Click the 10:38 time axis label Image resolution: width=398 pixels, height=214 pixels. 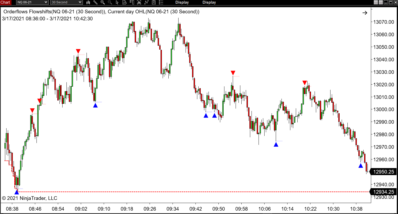356,209
